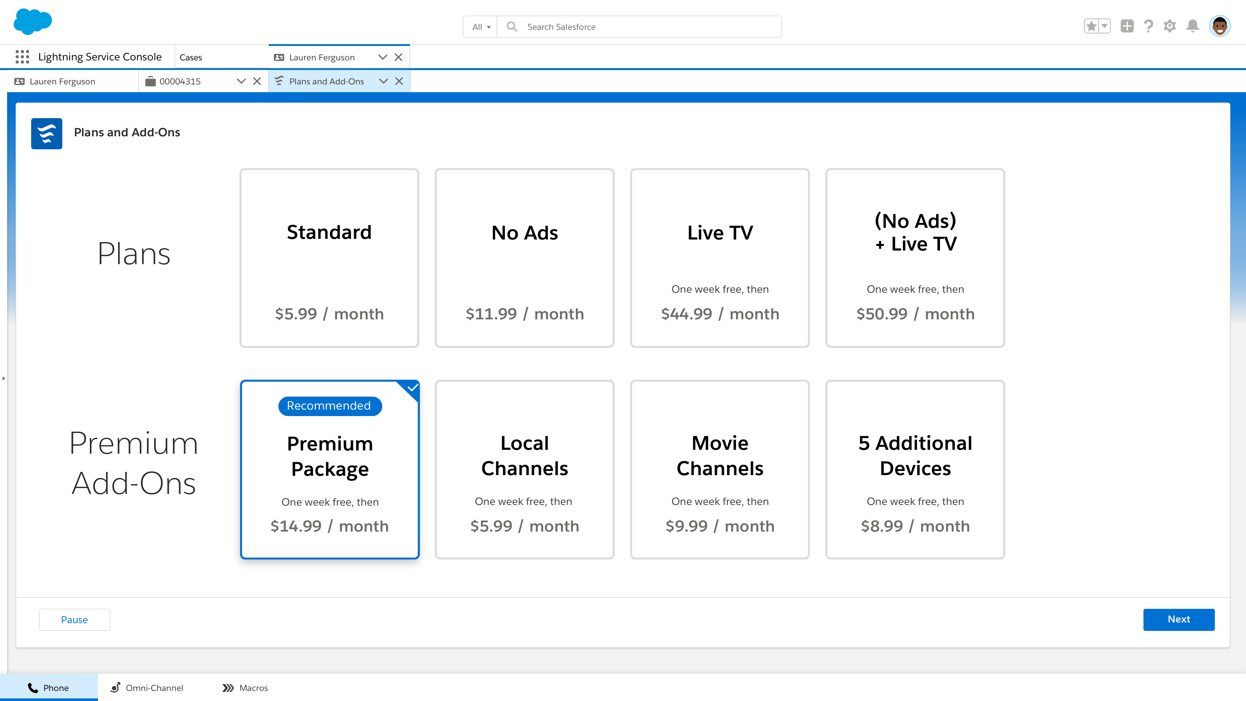Open the Favorites star icon
Viewport: 1246px width, 701px height.
[x=1091, y=26]
